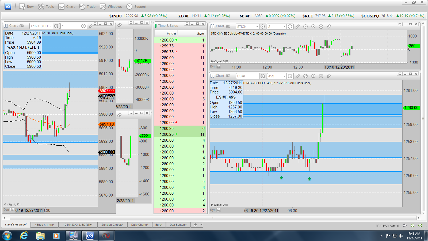
Task: Expand the 1!-DT;7EH symbol dropdown
Action: coord(51,26)
